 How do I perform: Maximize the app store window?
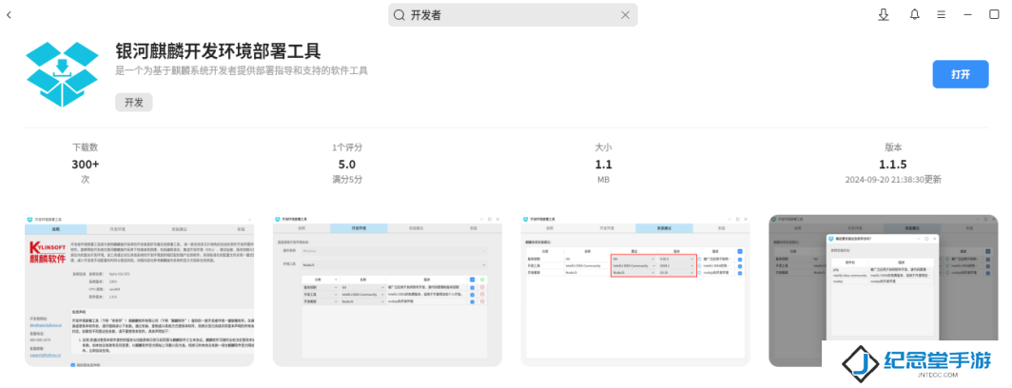coord(994,15)
